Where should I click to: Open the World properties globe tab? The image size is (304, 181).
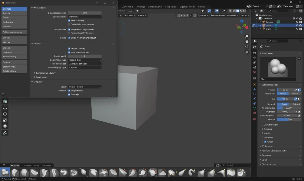coord(254,72)
